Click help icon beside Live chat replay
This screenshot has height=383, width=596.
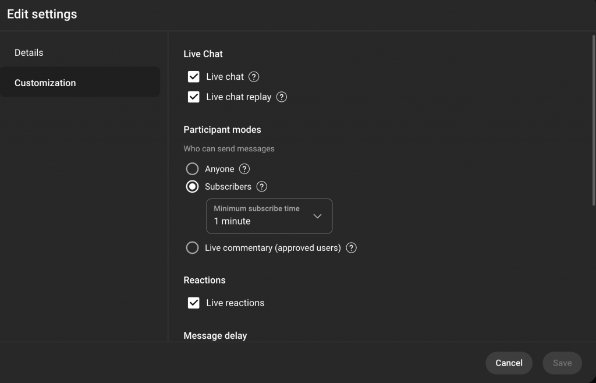pyautogui.click(x=282, y=97)
